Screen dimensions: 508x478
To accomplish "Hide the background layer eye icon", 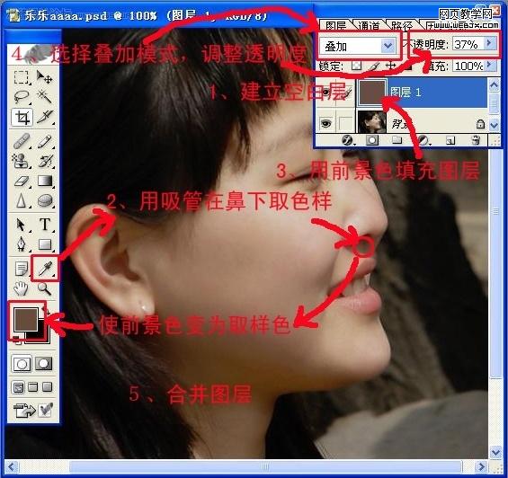I will (325, 123).
